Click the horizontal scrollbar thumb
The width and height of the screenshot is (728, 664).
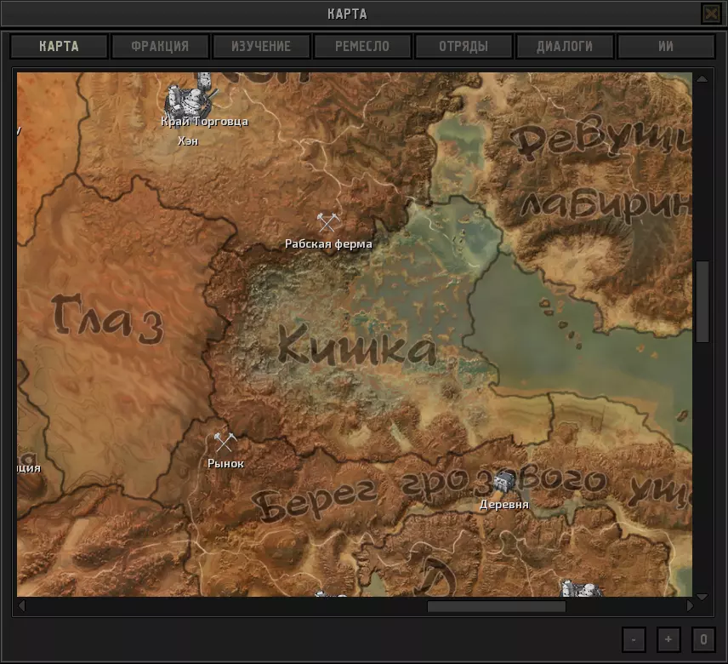(x=497, y=606)
